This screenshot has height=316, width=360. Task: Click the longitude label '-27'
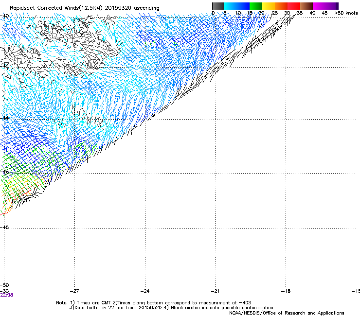tap(74, 291)
